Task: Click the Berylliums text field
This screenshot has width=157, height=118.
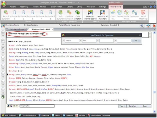Action: tap(37, 106)
